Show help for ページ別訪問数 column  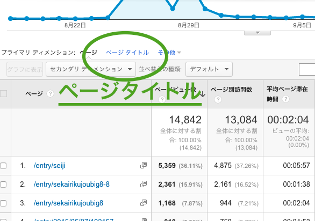coord(218,99)
